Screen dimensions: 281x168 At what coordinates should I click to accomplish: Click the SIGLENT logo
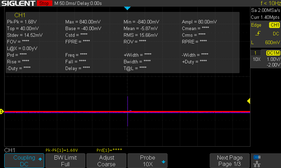(x=18, y=3)
